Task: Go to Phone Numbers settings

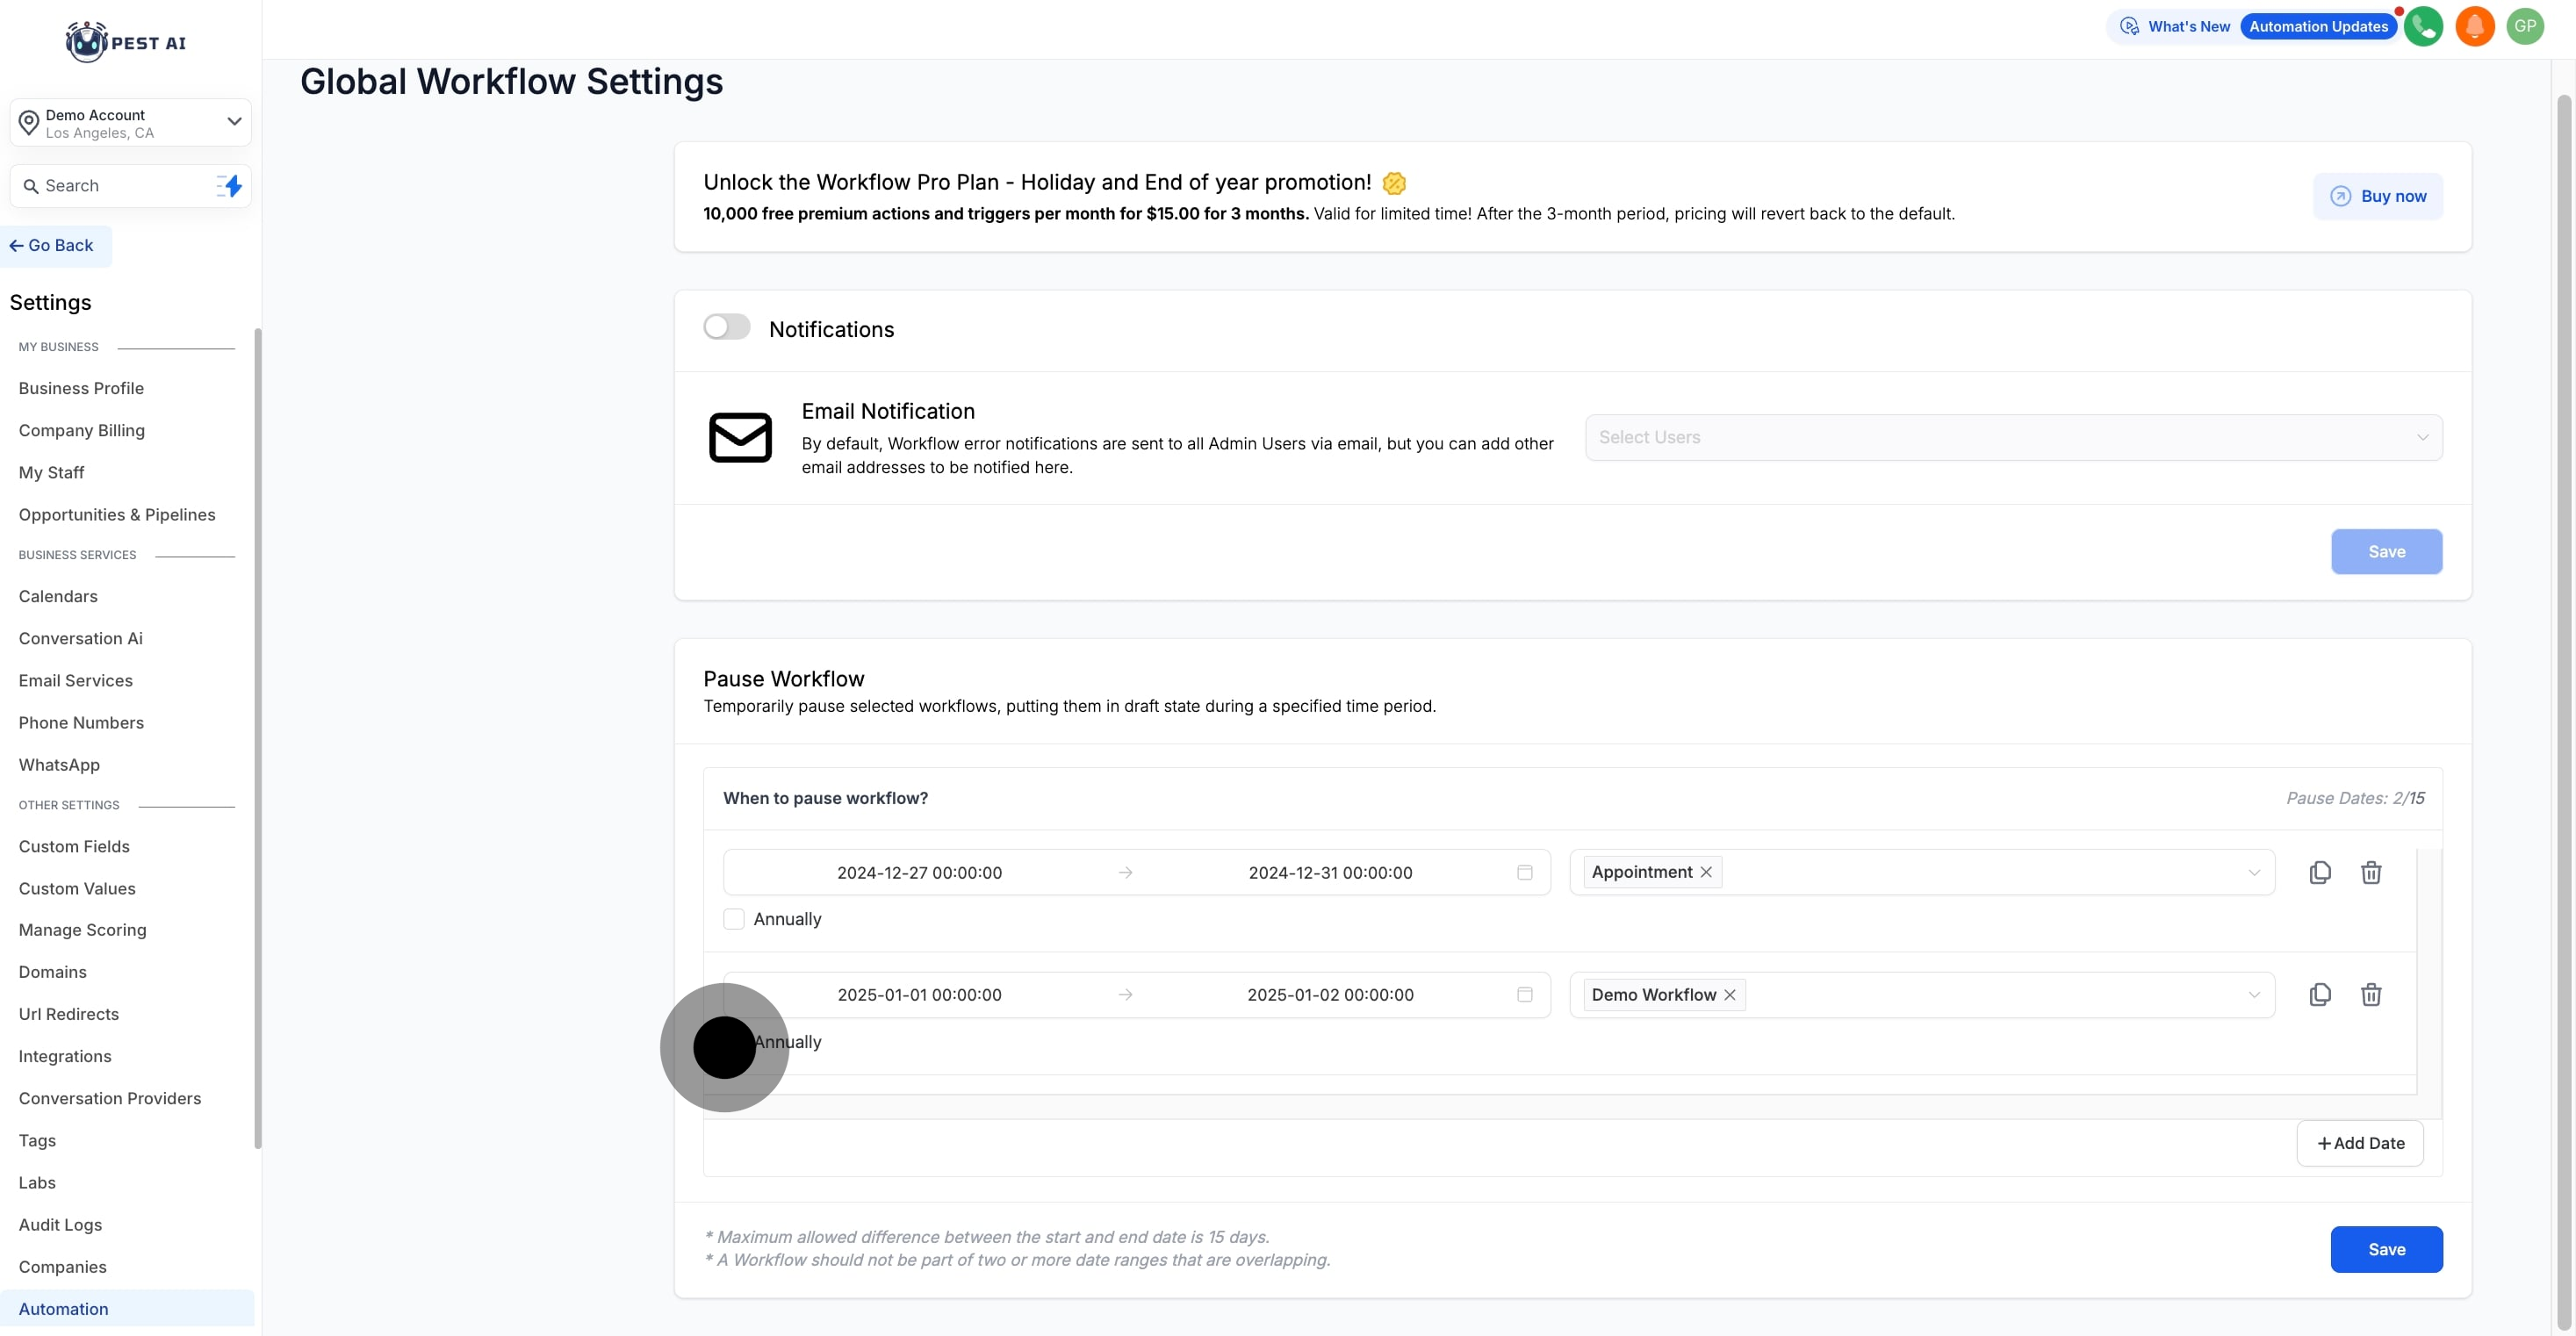Action: pos(81,723)
